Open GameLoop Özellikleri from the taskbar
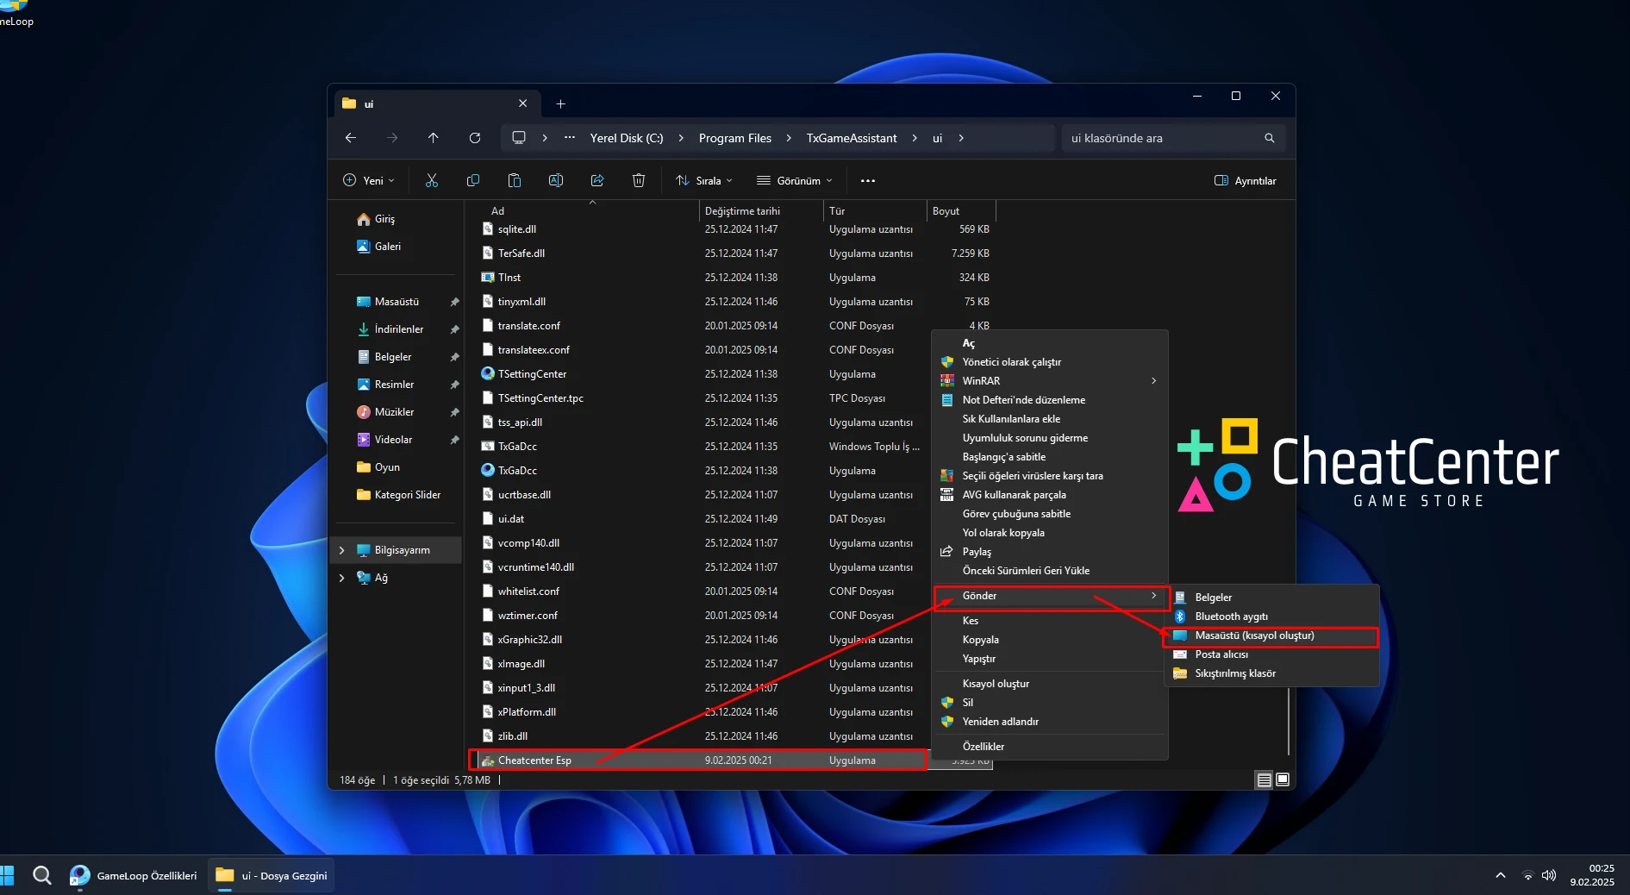This screenshot has width=1630, height=895. pos(134,876)
